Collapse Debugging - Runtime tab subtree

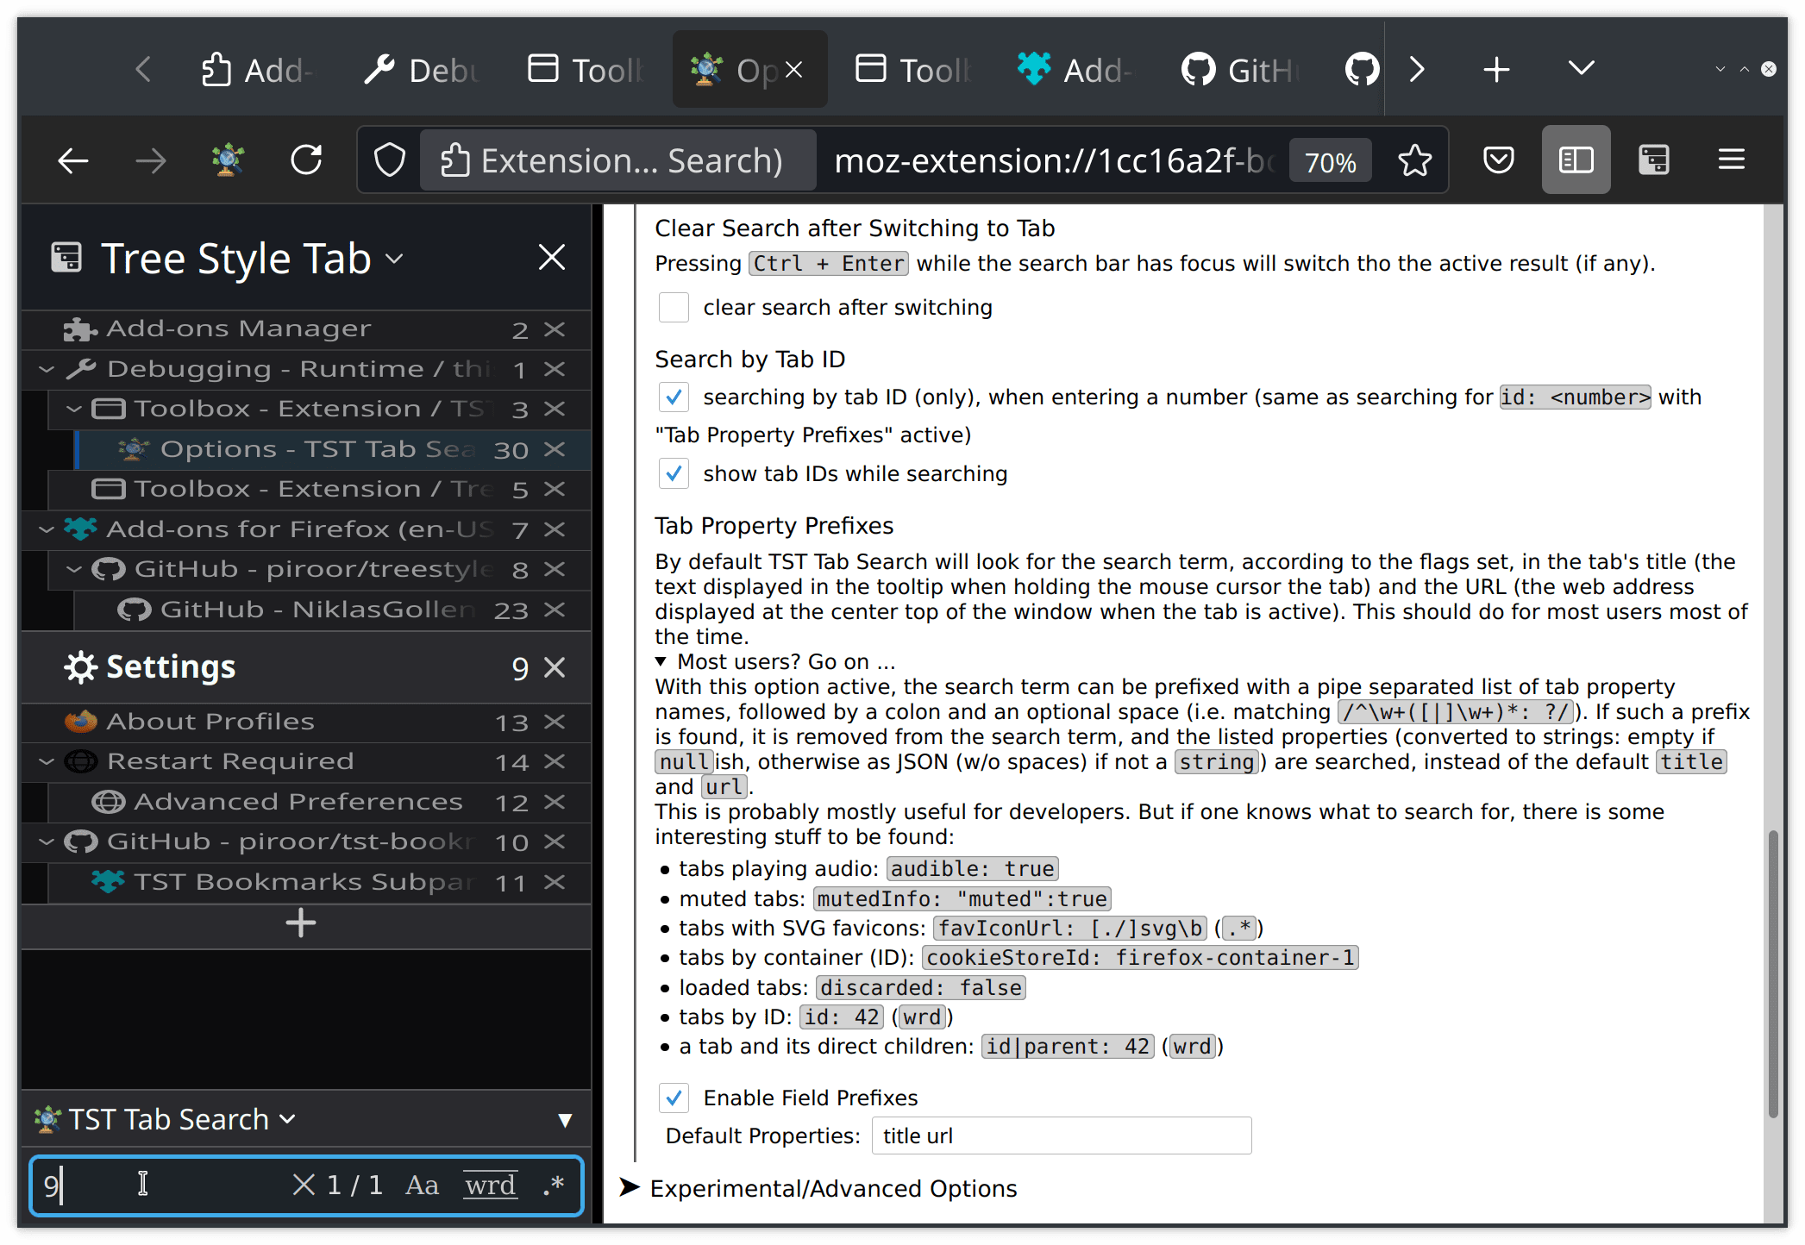[47, 370]
